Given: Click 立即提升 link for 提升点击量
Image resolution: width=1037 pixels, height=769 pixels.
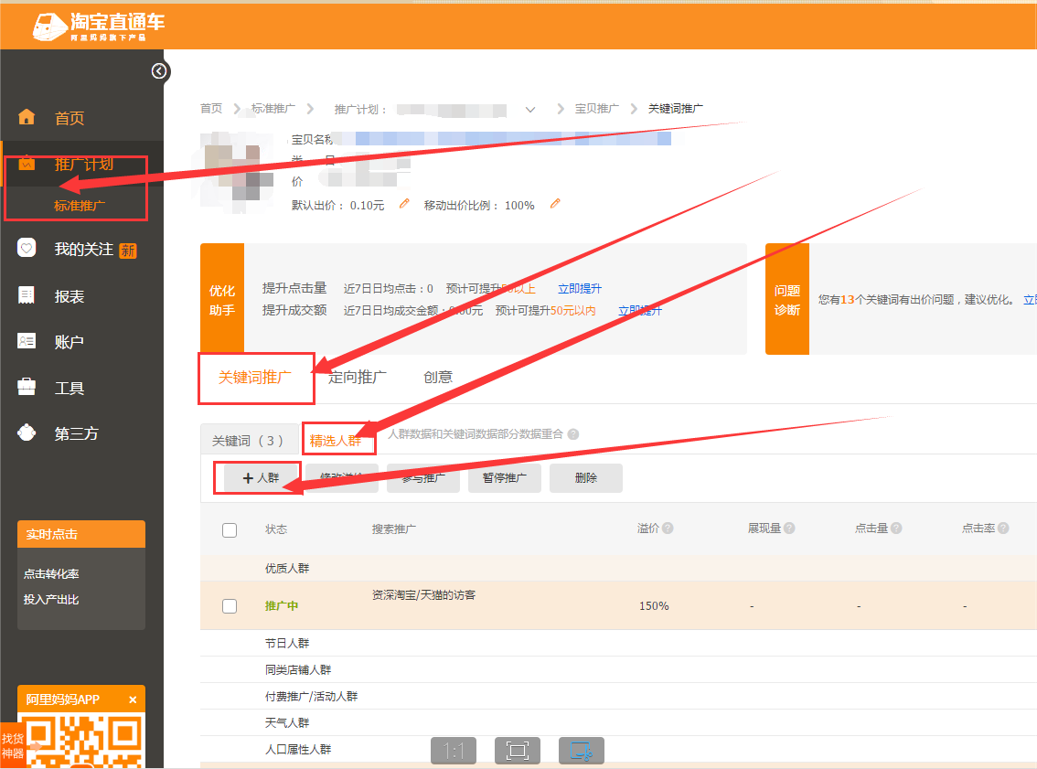Looking at the screenshot, I should coord(580,289).
